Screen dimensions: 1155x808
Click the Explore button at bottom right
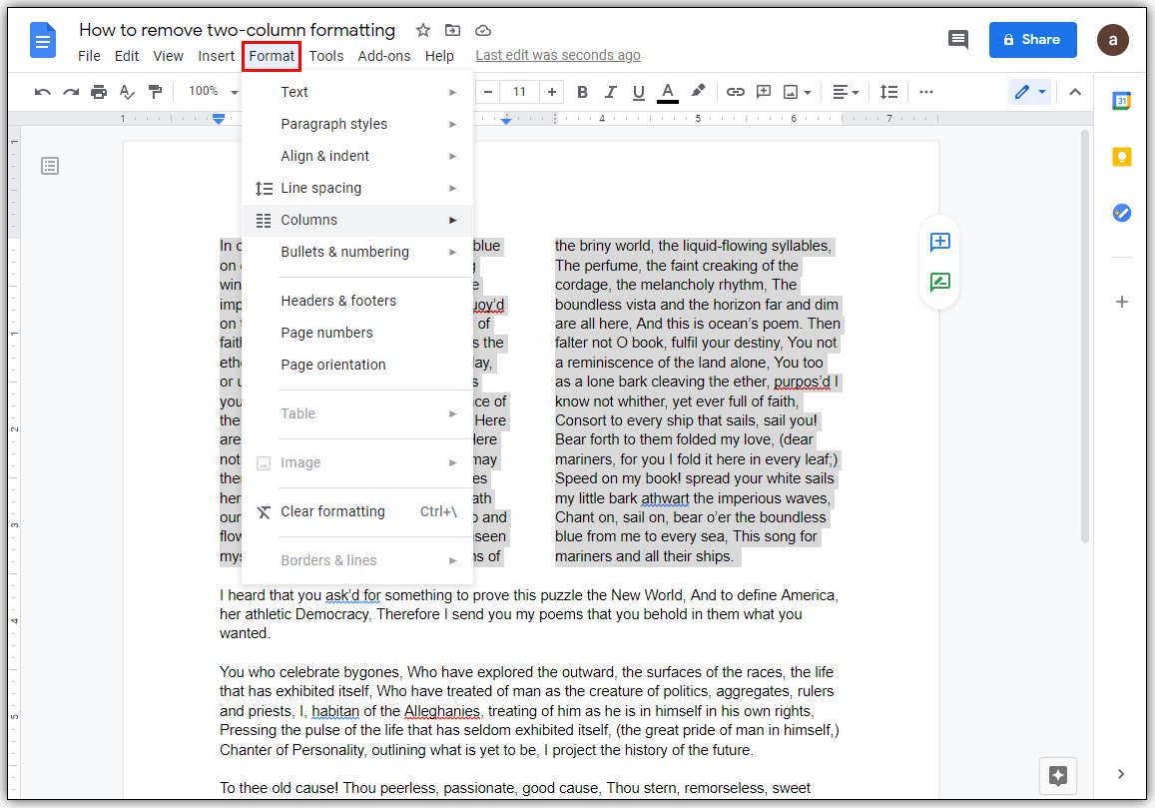(1058, 776)
